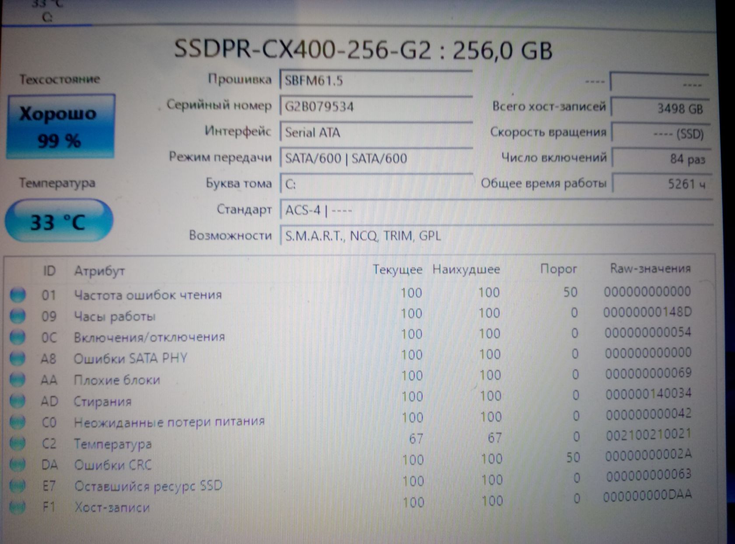Click the status icon for attribute DA
This screenshot has height=544, width=735.
point(17,464)
